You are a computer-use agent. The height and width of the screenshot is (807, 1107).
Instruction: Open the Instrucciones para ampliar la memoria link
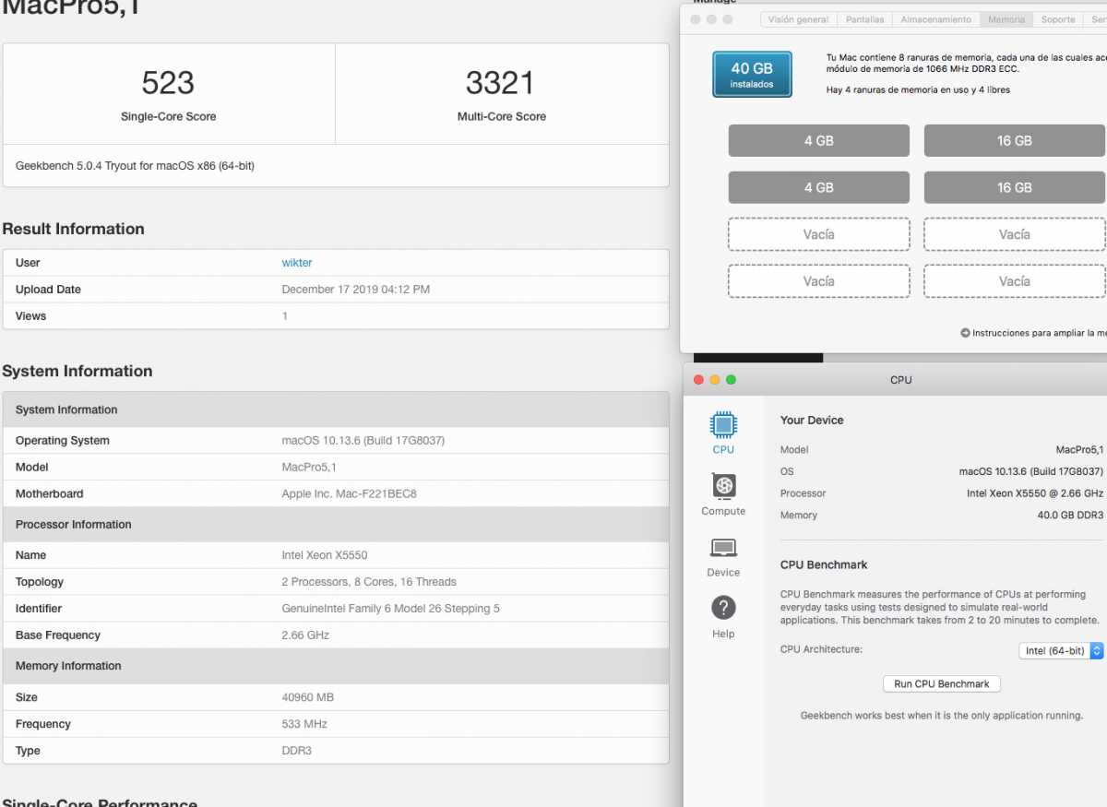1040,333
